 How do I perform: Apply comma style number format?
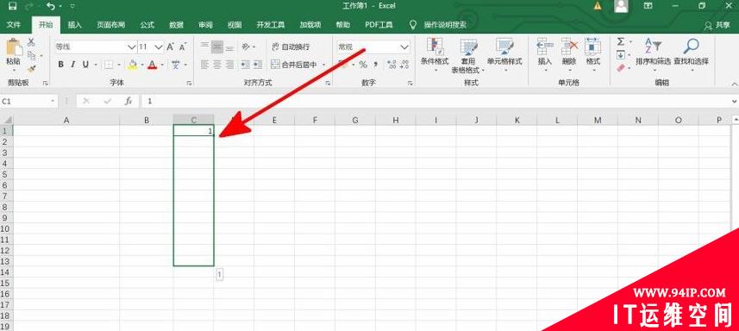coord(376,65)
